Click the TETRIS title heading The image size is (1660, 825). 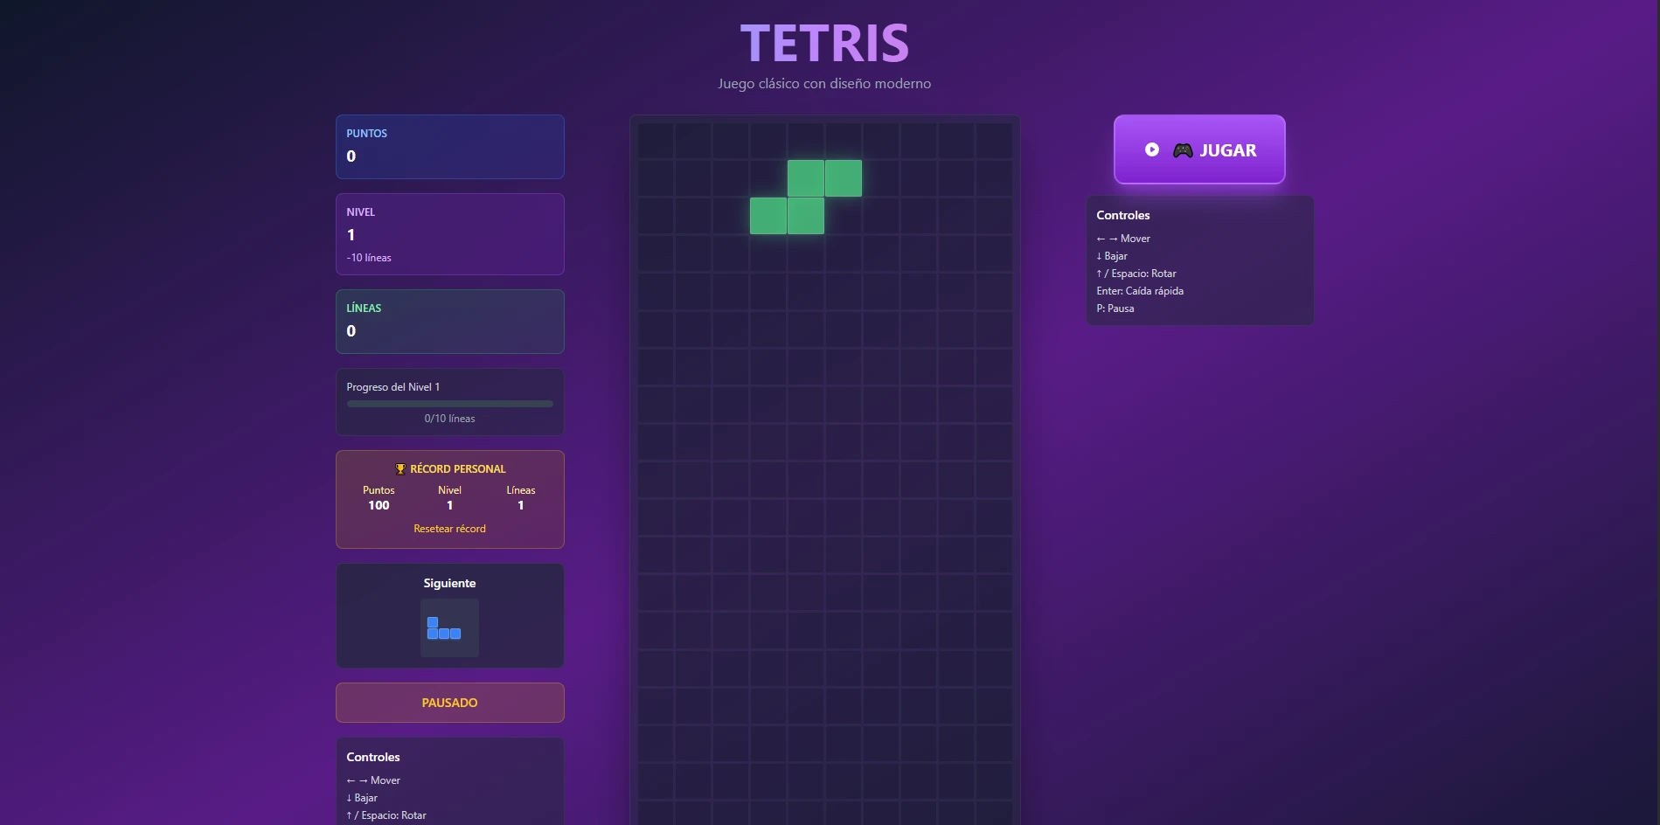click(x=824, y=40)
